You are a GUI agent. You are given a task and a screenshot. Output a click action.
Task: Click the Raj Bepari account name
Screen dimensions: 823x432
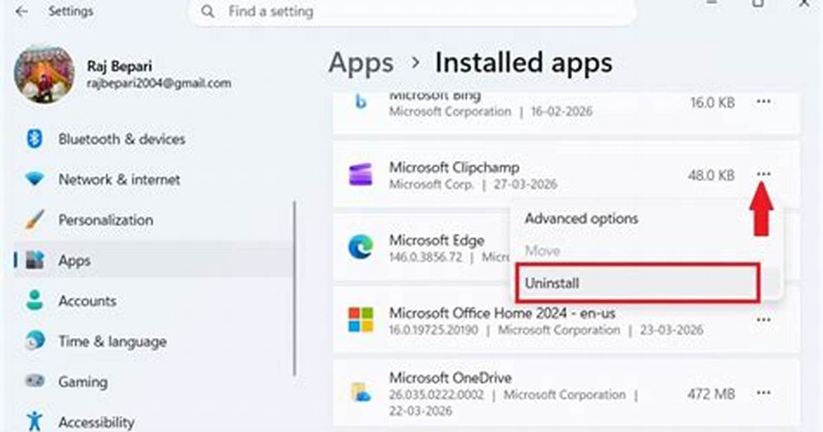point(119,66)
